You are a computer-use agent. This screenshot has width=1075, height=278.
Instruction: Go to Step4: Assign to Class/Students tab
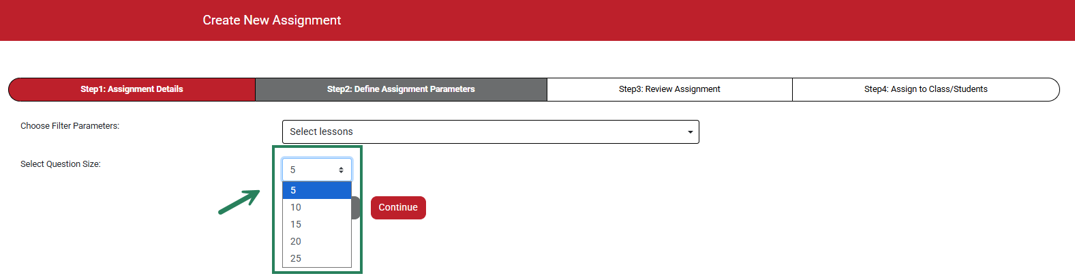(x=926, y=89)
